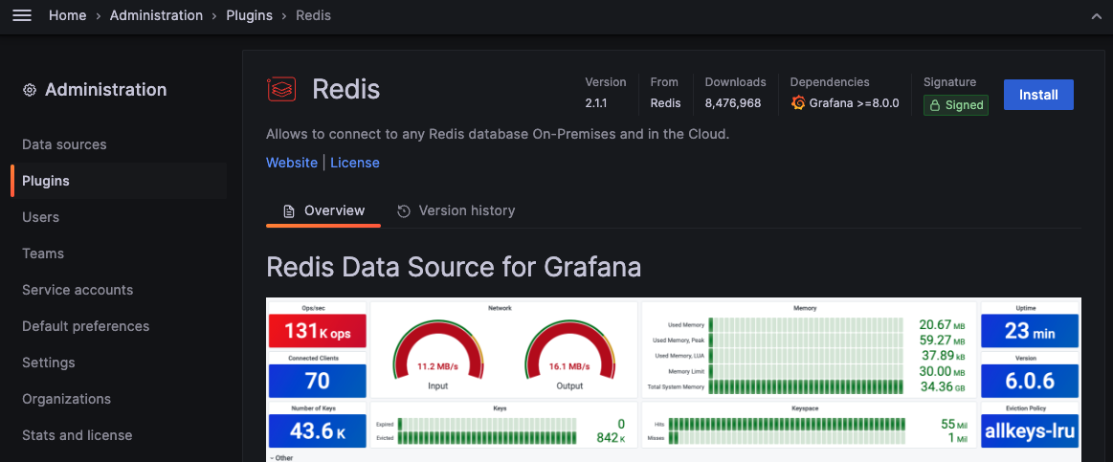The width and height of the screenshot is (1113, 462).
Task: Click the Total System Memory bar
Action: (x=807, y=386)
